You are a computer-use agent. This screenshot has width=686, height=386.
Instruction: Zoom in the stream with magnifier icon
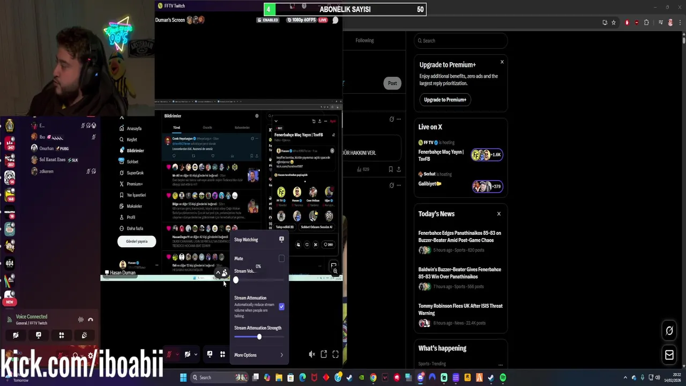pyautogui.click(x=335, y=271)
